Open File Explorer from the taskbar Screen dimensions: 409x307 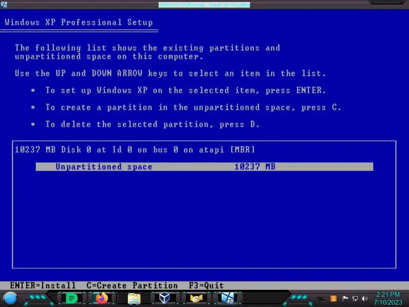coord(134,298)
